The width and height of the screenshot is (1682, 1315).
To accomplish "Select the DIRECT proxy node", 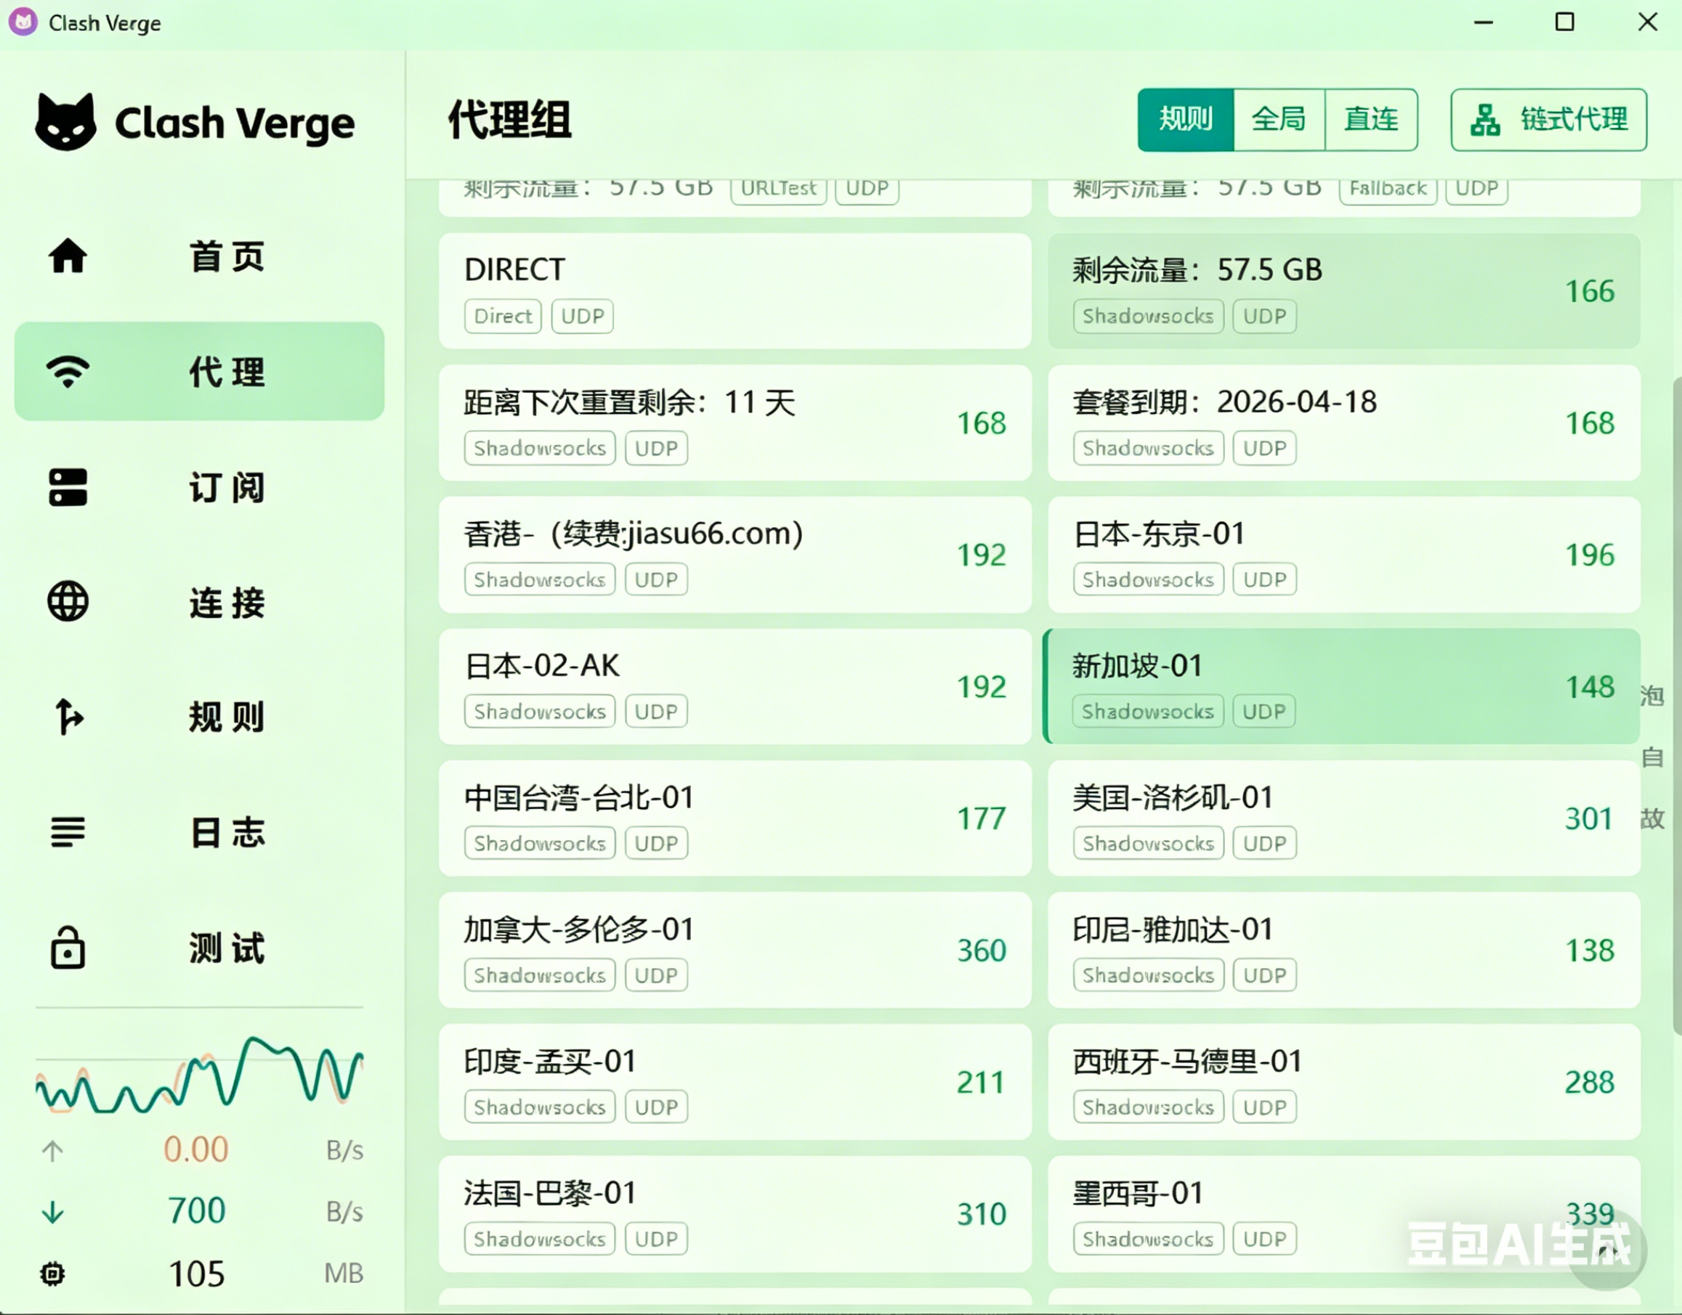I will [x=735, y=291].
